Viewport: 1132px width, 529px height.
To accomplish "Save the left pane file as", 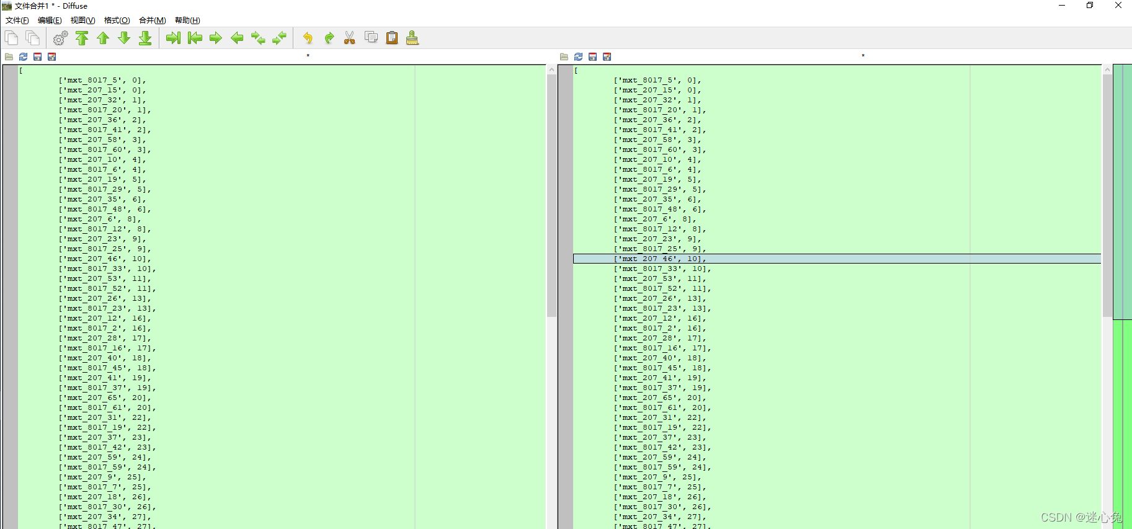I will click(x=51, y=56).
